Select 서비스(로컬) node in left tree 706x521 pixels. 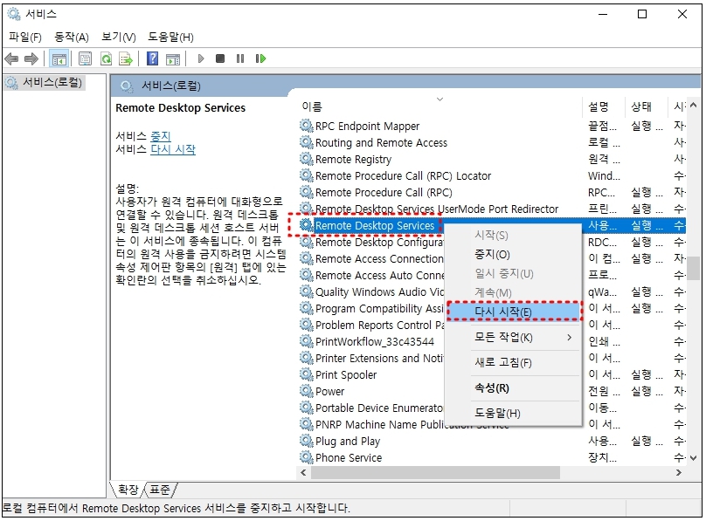point(44,83)
